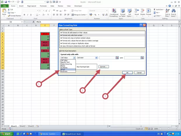Click range selector icon of second value box
Viewport: 181px width, 136px height.
[x=142, y=58]
